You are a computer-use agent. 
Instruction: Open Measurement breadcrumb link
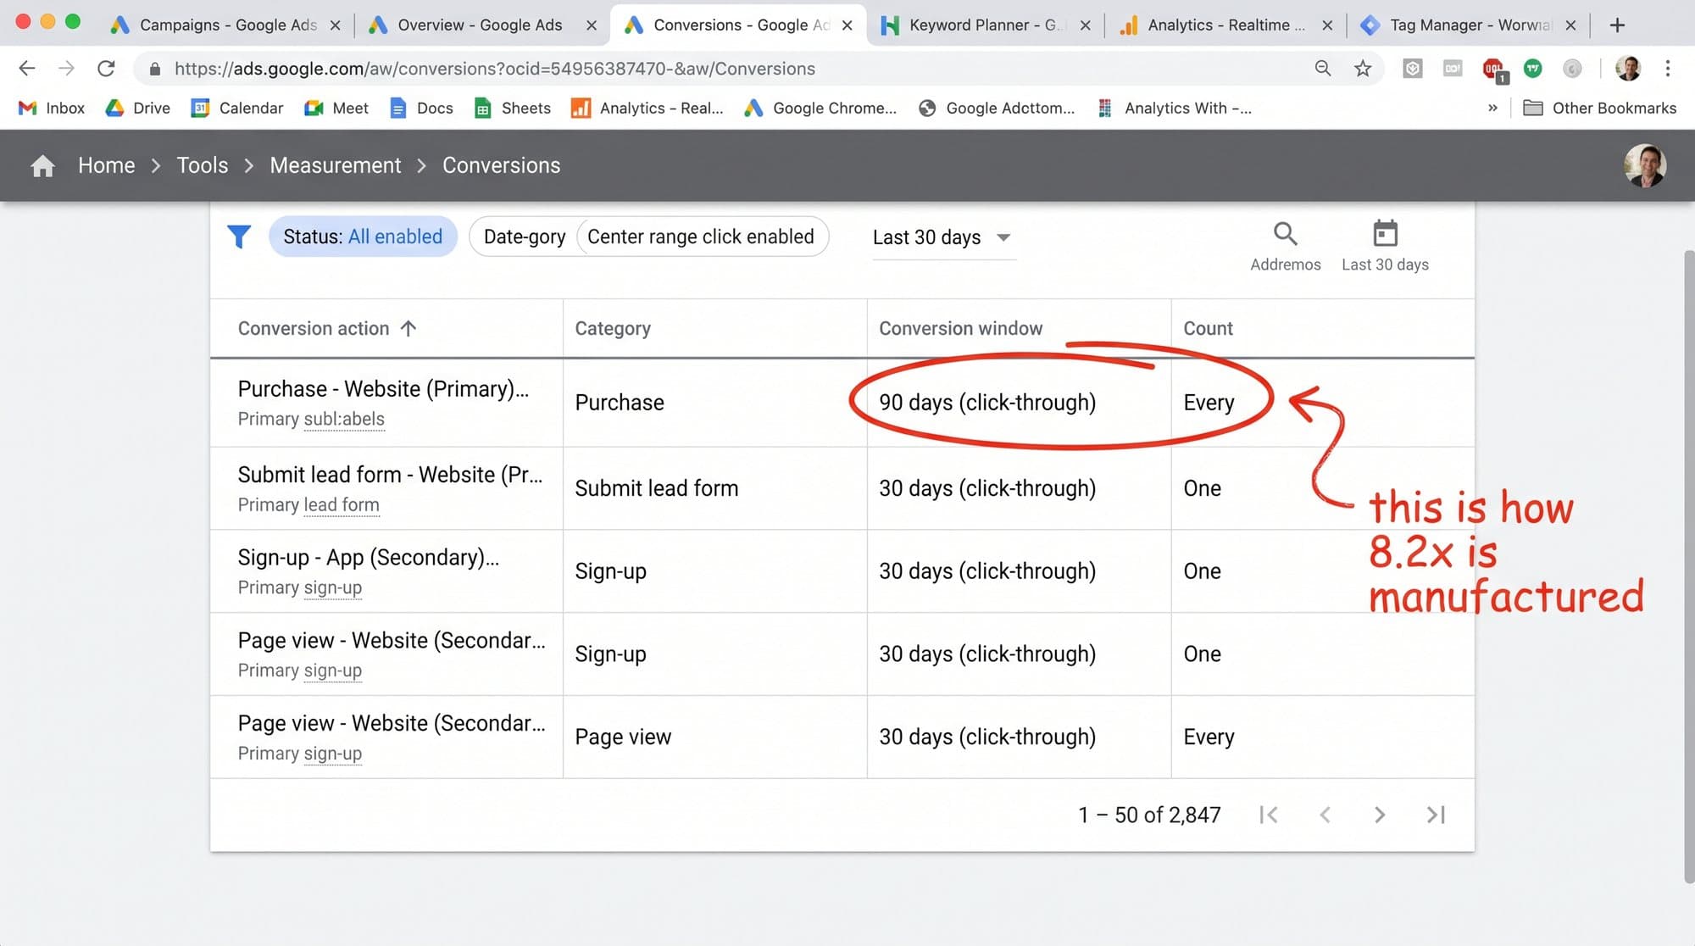pos(336,165)
